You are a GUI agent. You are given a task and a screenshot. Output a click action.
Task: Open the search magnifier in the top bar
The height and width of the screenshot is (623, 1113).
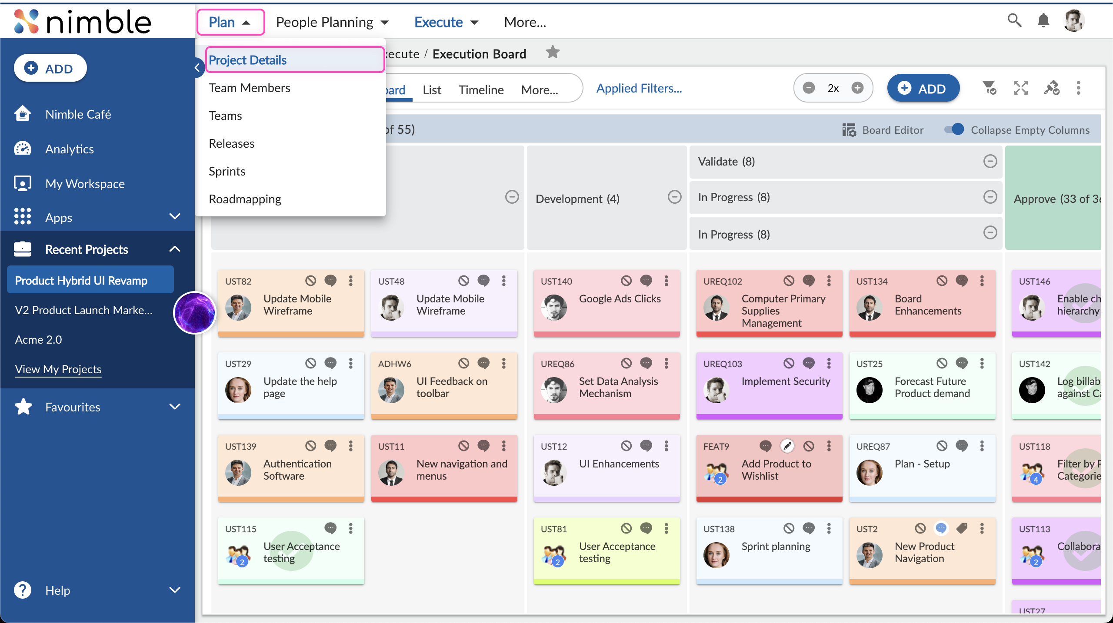(1015, 20)
